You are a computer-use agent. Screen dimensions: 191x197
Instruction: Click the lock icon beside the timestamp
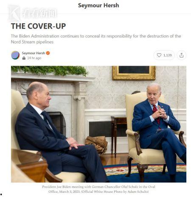[24, 58]
